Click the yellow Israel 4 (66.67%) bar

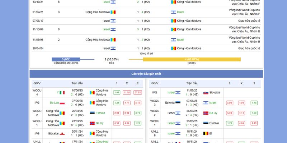point(192,59)
